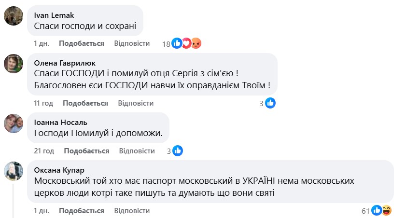Open Ivan Lemak's profile picture
Viewport: 406px width, 218px height.
point(14,15)
